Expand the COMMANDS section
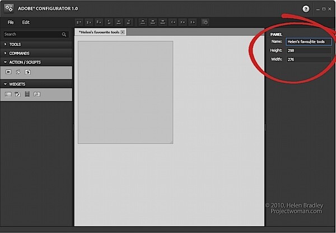This screenshot has height=233, width=336. click(x=36, y=53)
